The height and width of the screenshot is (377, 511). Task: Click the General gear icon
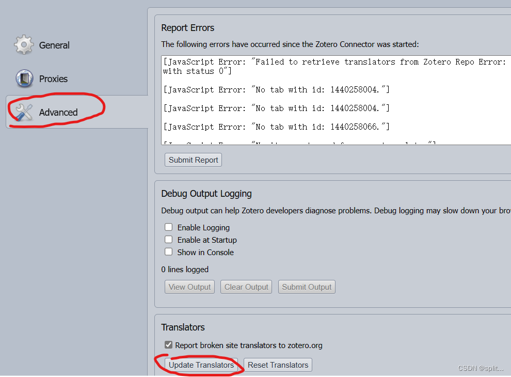coord(24,45)
